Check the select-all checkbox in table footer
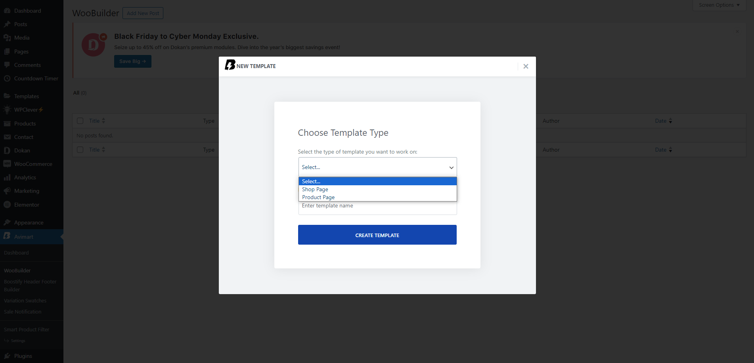 point(80,150)
